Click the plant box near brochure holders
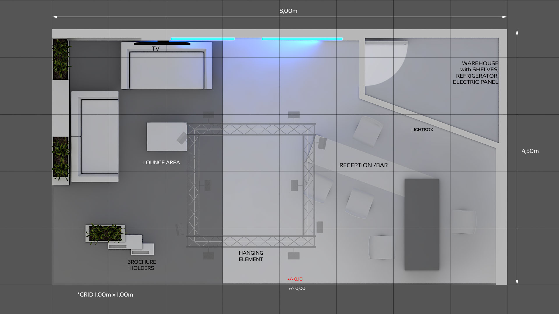The width and height of the screenshot is (559, 314). point(105,233)
